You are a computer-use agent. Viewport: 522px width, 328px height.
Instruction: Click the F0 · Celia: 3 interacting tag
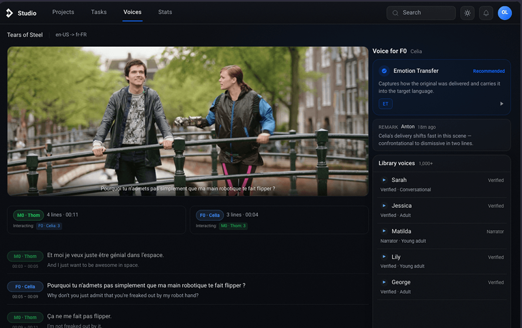coord(49,226)
